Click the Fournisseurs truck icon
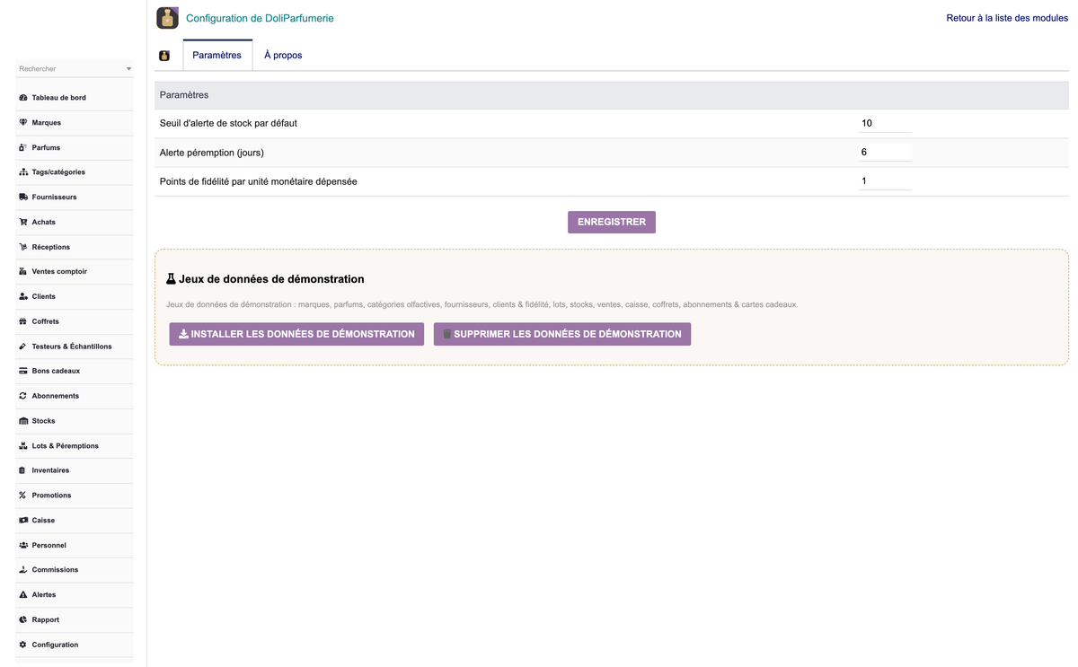The image size is (1078, 667). coord(23,197)
